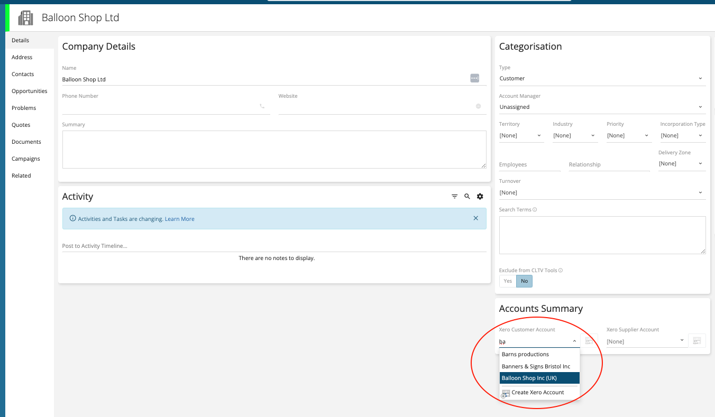Open the Documents section in the sidebar

pos(26,142)
